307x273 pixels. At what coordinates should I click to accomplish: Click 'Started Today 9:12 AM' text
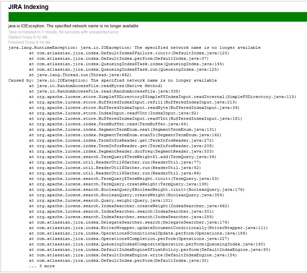pos(28,37)
